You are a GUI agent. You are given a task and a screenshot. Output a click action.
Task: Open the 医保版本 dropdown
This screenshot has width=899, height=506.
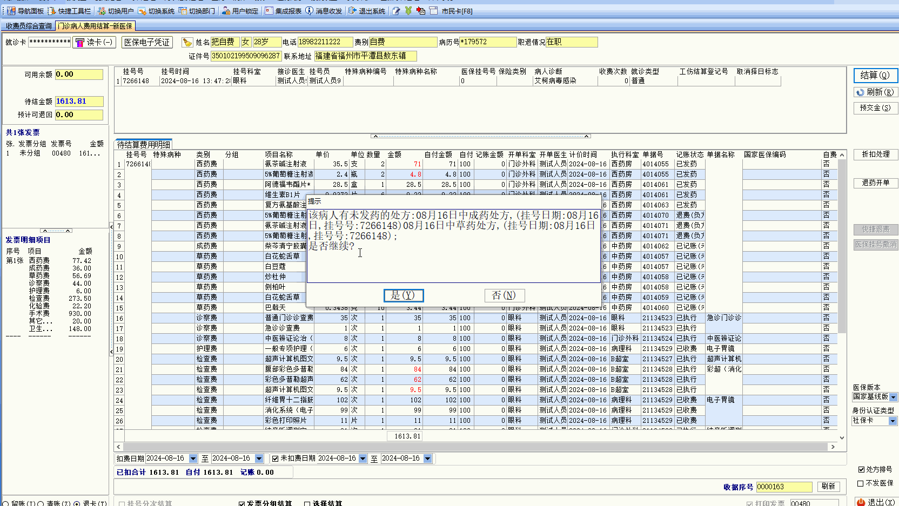[x=893, y=397]
